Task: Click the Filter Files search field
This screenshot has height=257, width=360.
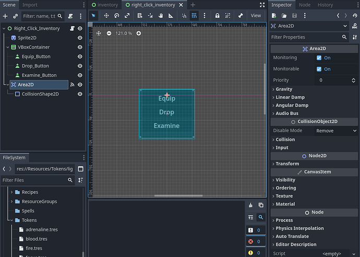Action: pos(38,180)
